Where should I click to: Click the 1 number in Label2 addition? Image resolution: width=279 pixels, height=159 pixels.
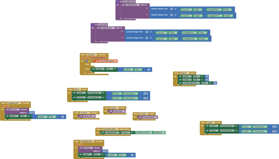[148, 69]
